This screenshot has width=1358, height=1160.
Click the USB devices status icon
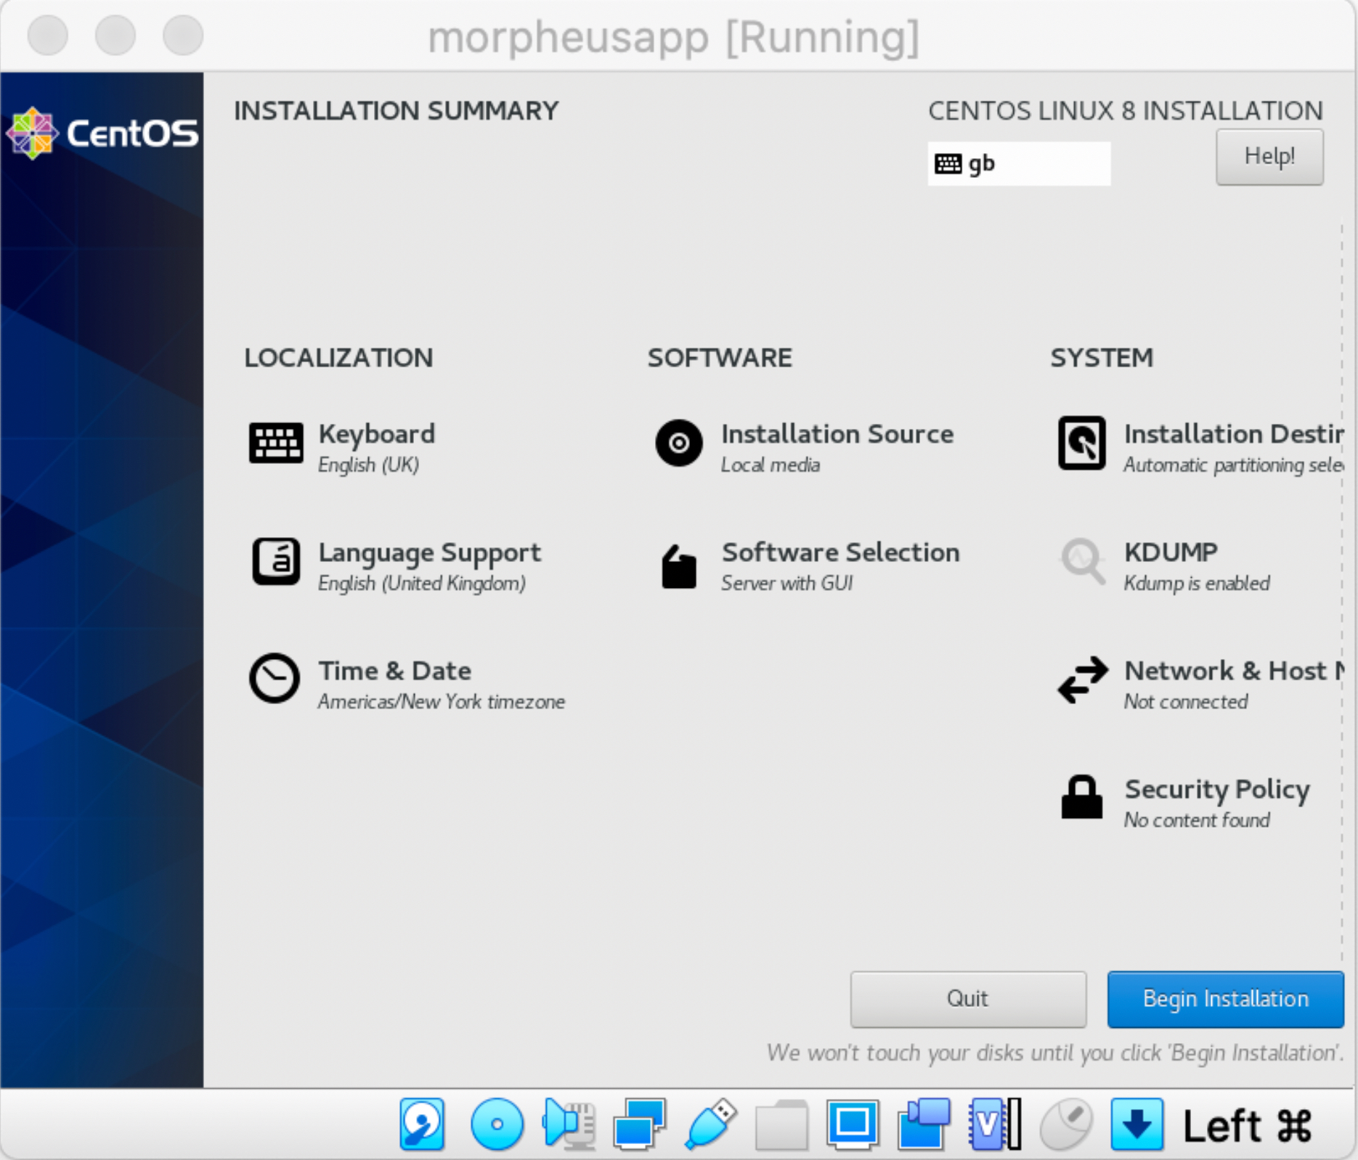tap(710, 1124)
